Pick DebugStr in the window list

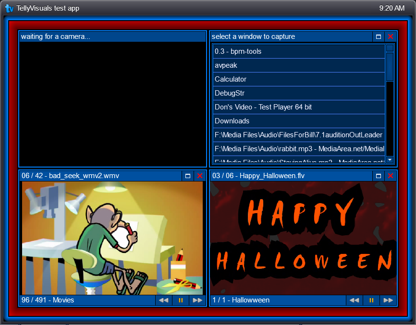299,93
